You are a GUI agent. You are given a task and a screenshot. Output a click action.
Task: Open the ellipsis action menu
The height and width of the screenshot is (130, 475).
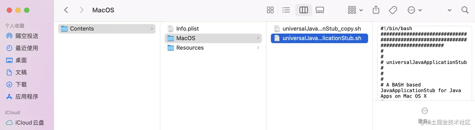point(414,10)
